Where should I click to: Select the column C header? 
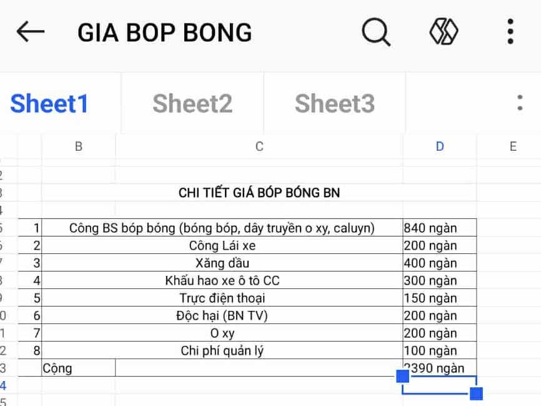[x=259, y=146]
